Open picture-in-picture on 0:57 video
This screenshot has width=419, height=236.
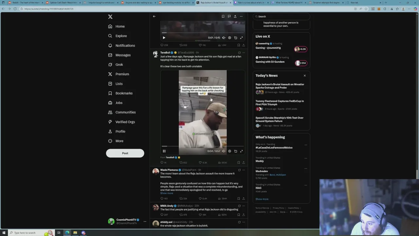click(x=235, y=151)
